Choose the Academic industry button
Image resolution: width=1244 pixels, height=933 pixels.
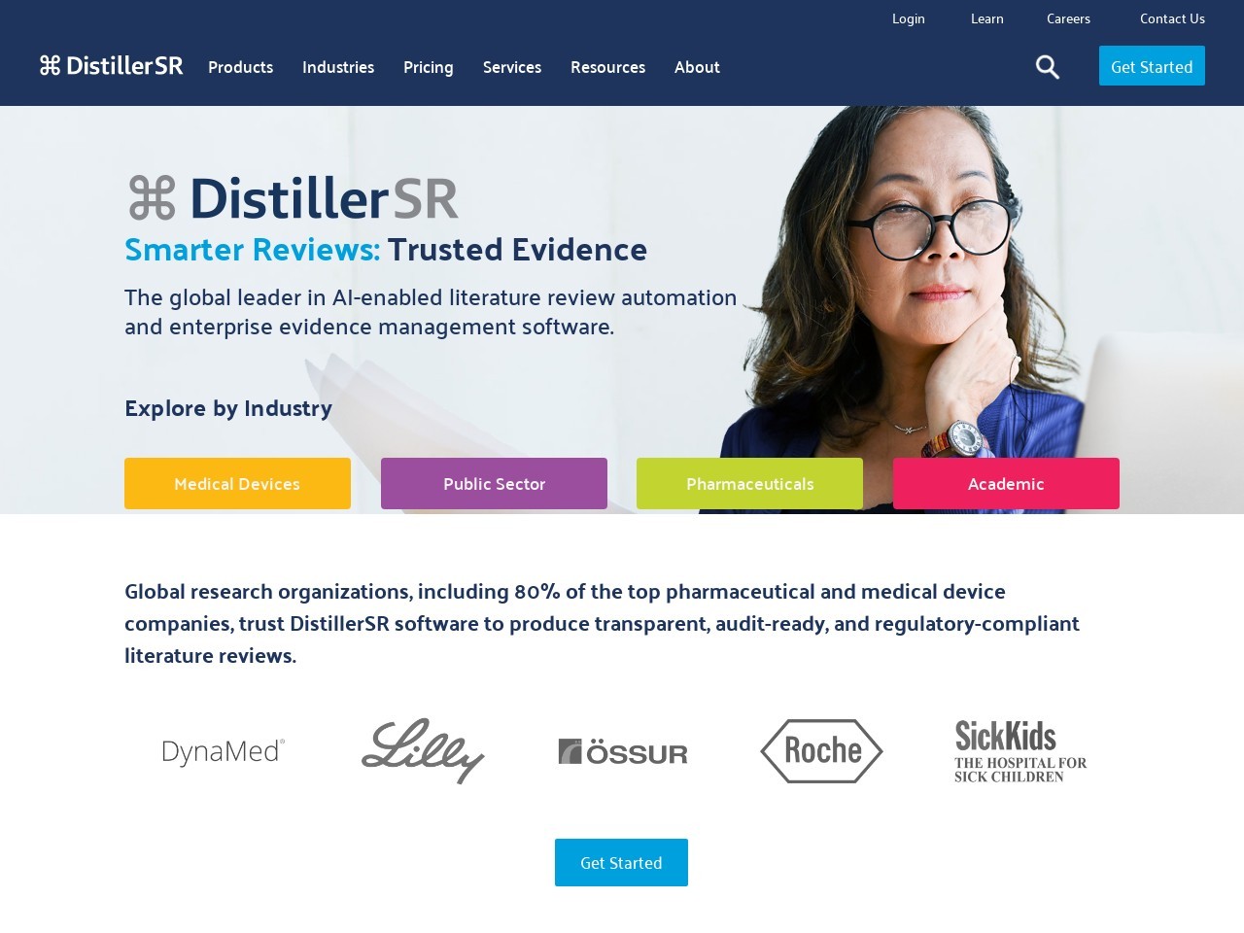pos(1006,484)
